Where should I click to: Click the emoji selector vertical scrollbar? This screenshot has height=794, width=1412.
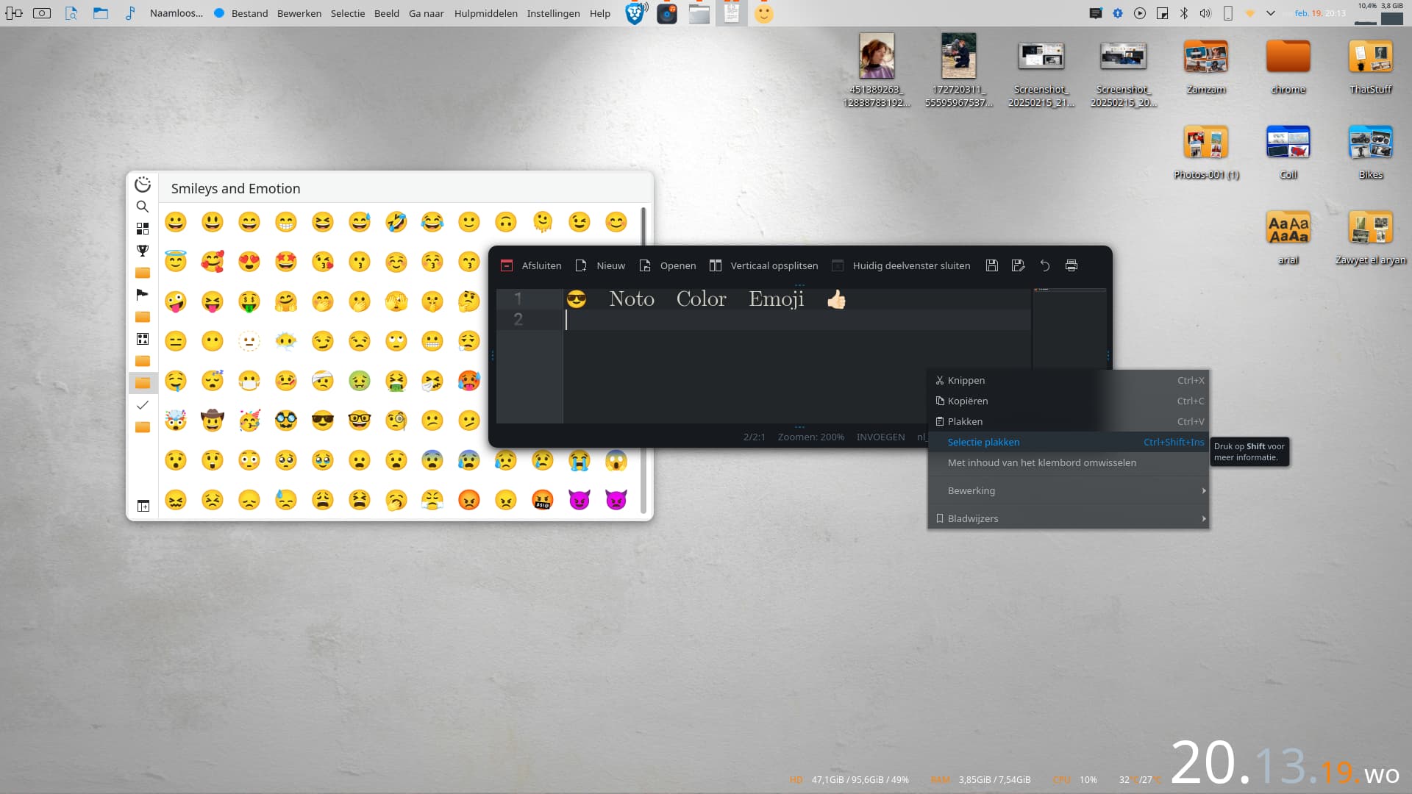(x=643, y=360)
